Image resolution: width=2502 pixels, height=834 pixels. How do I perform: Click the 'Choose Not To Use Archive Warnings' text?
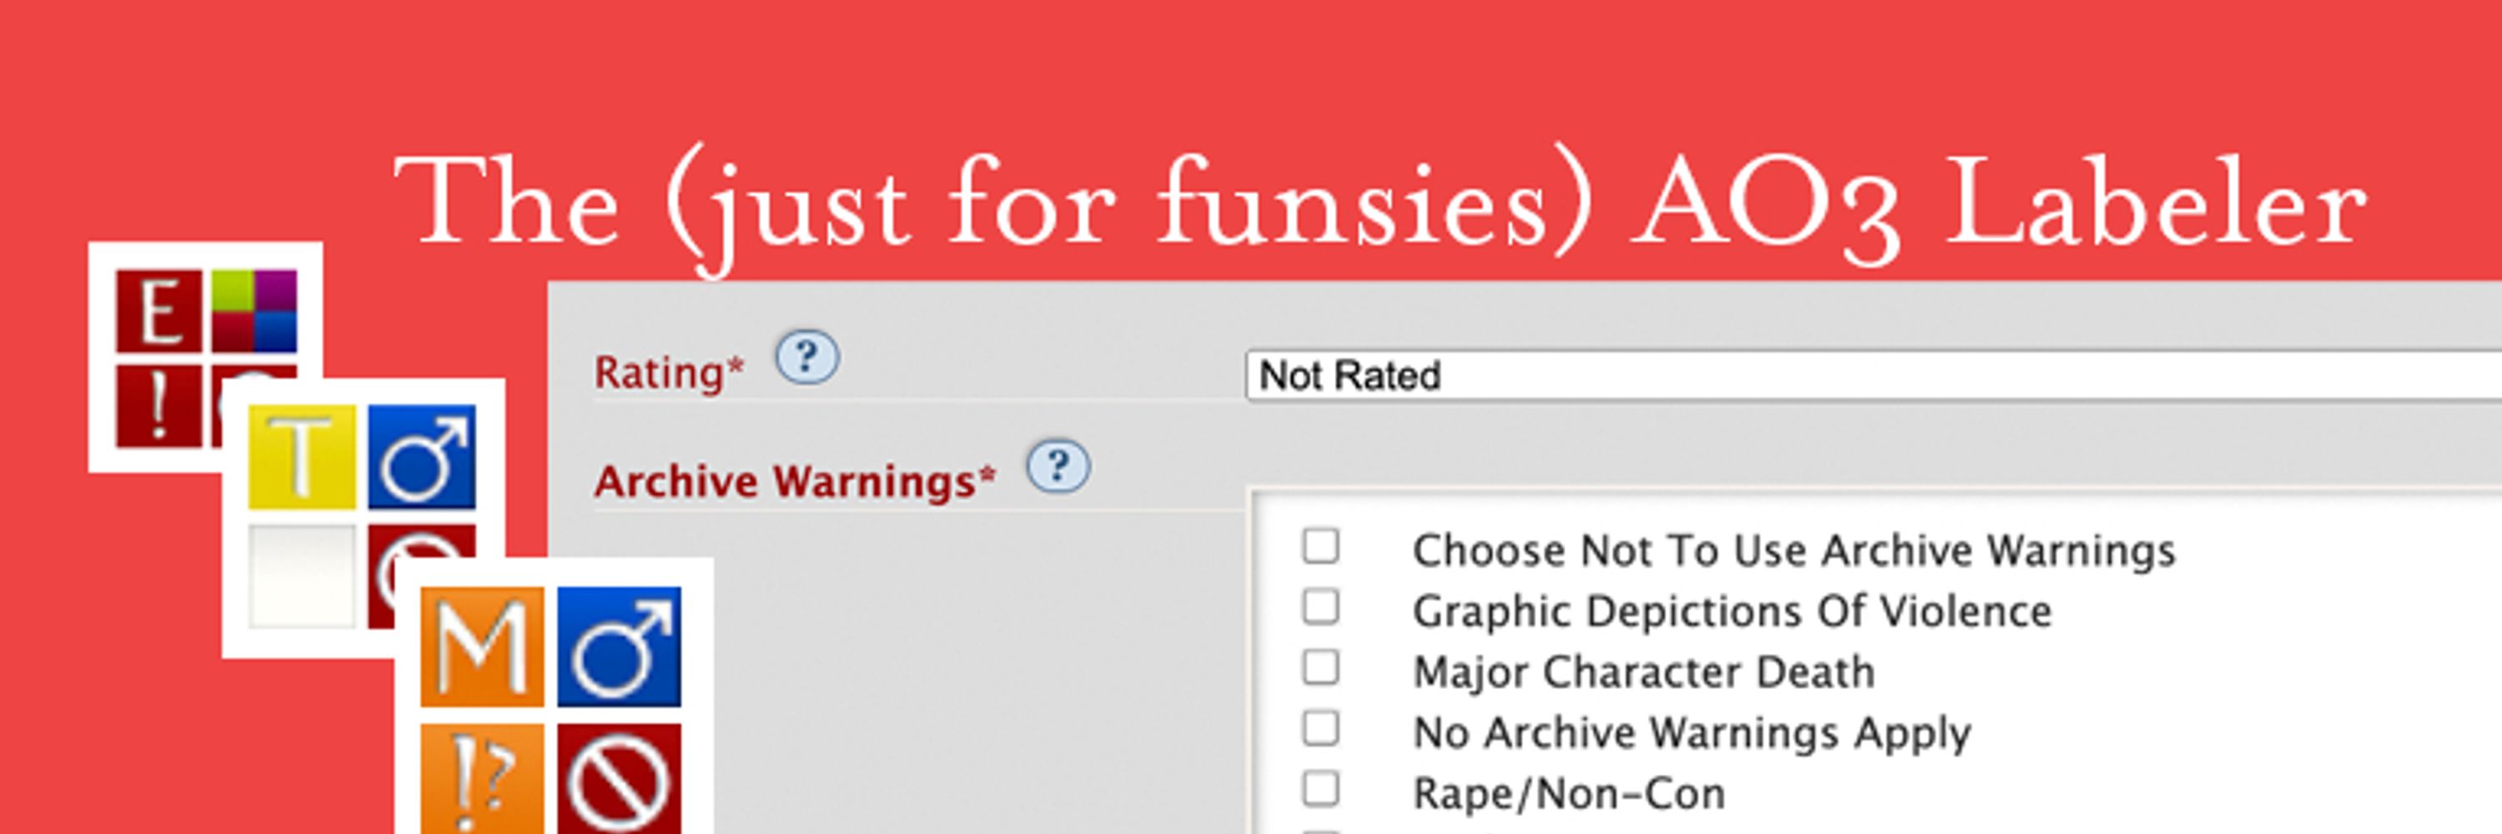[x=1794, y=550]
